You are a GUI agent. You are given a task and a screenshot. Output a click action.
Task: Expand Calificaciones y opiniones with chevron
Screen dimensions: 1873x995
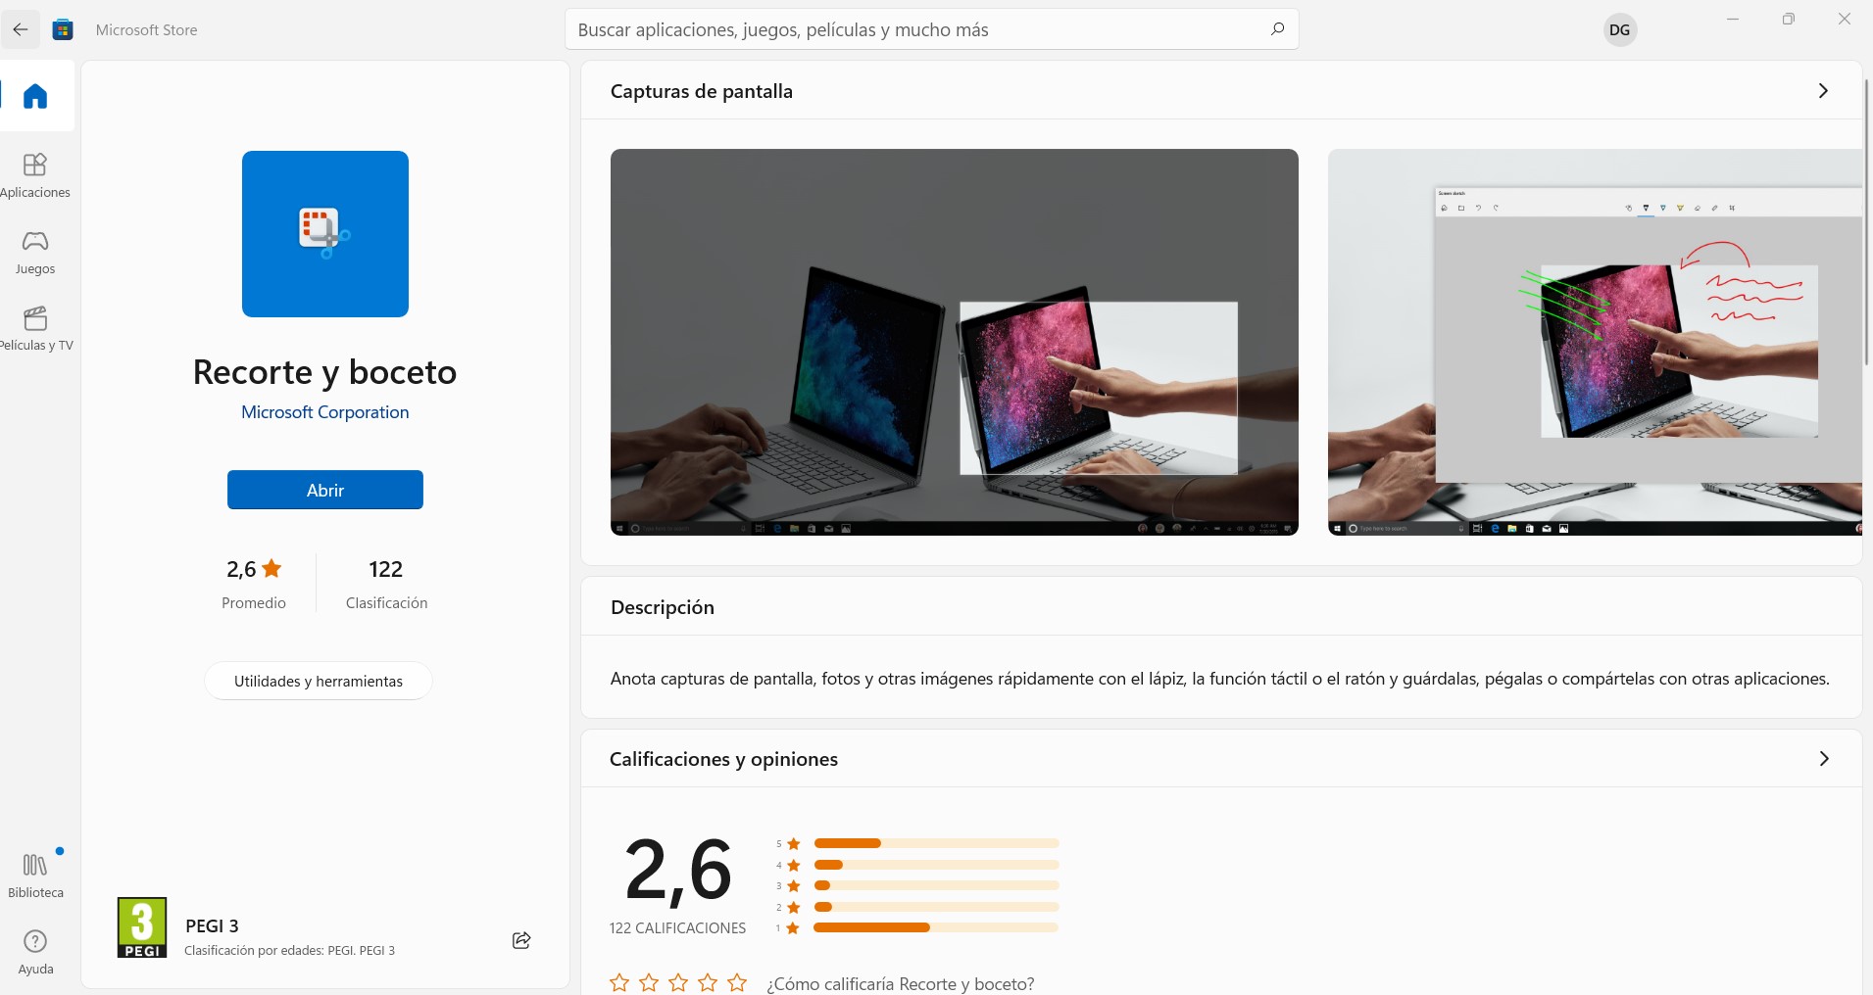pyautogui.click(x=1823, y=759)
